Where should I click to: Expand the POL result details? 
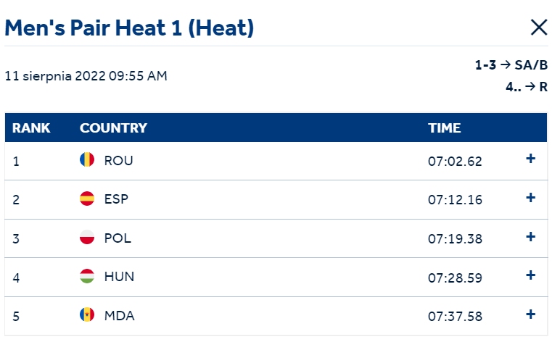coord(530,237)
